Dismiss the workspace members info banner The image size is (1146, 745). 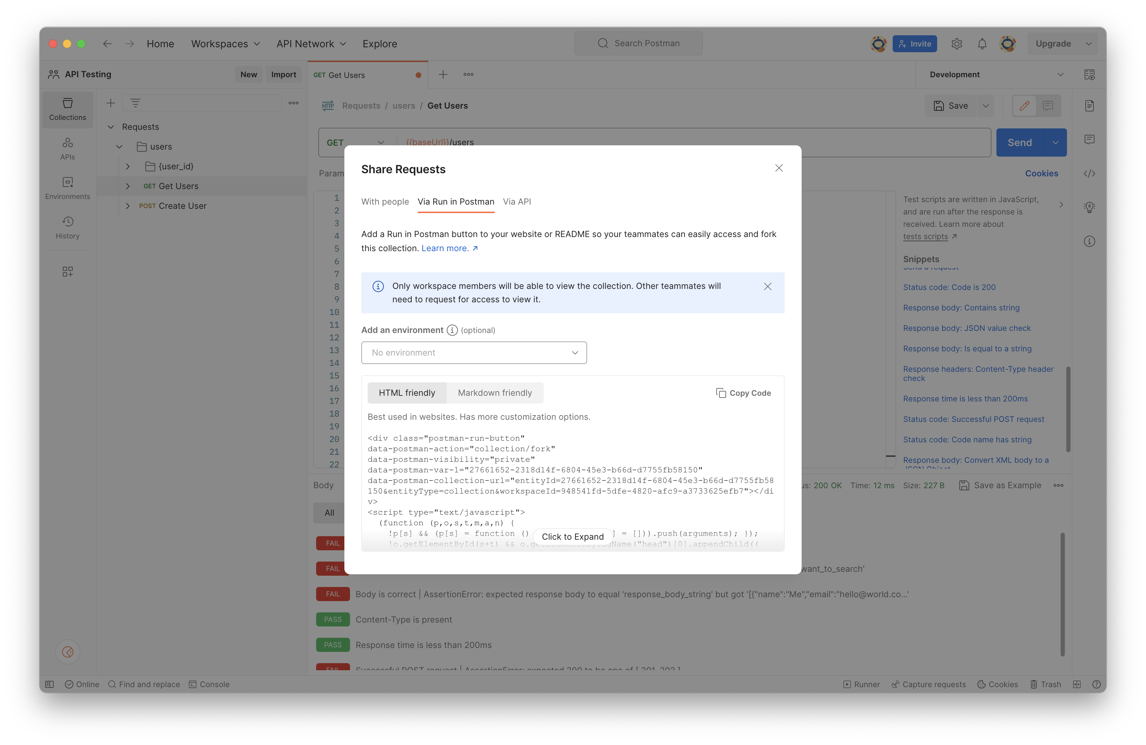pyautogui.click(x=767, y=286)
